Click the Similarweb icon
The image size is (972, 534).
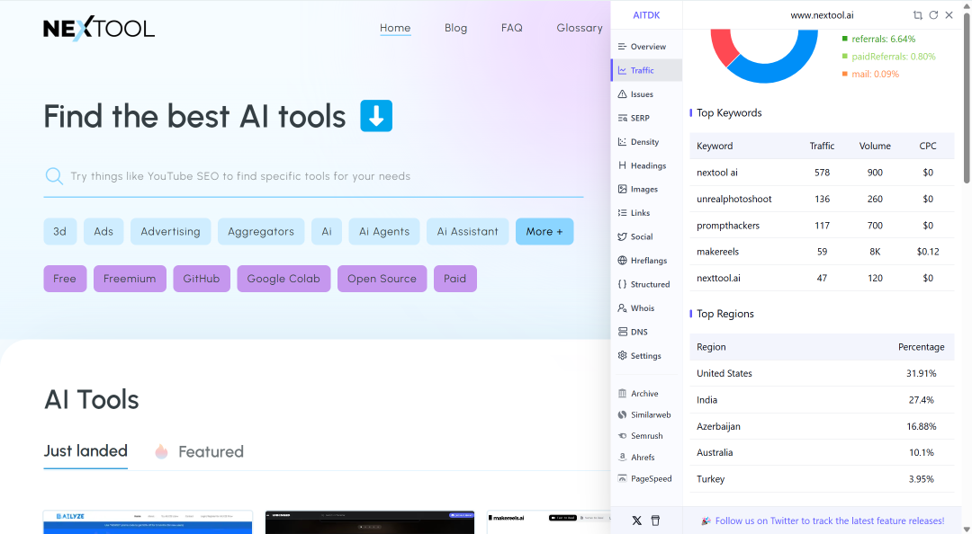623,414
